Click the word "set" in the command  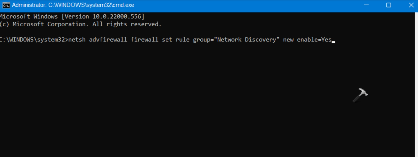[x=167, y=40]
